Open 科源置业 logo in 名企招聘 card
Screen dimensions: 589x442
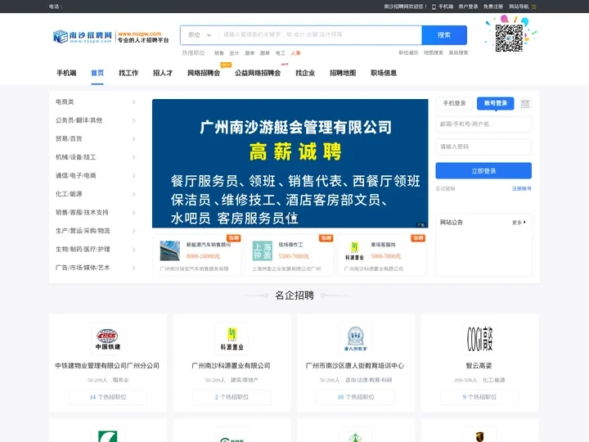pyautogui.click(x=232, y=339)
